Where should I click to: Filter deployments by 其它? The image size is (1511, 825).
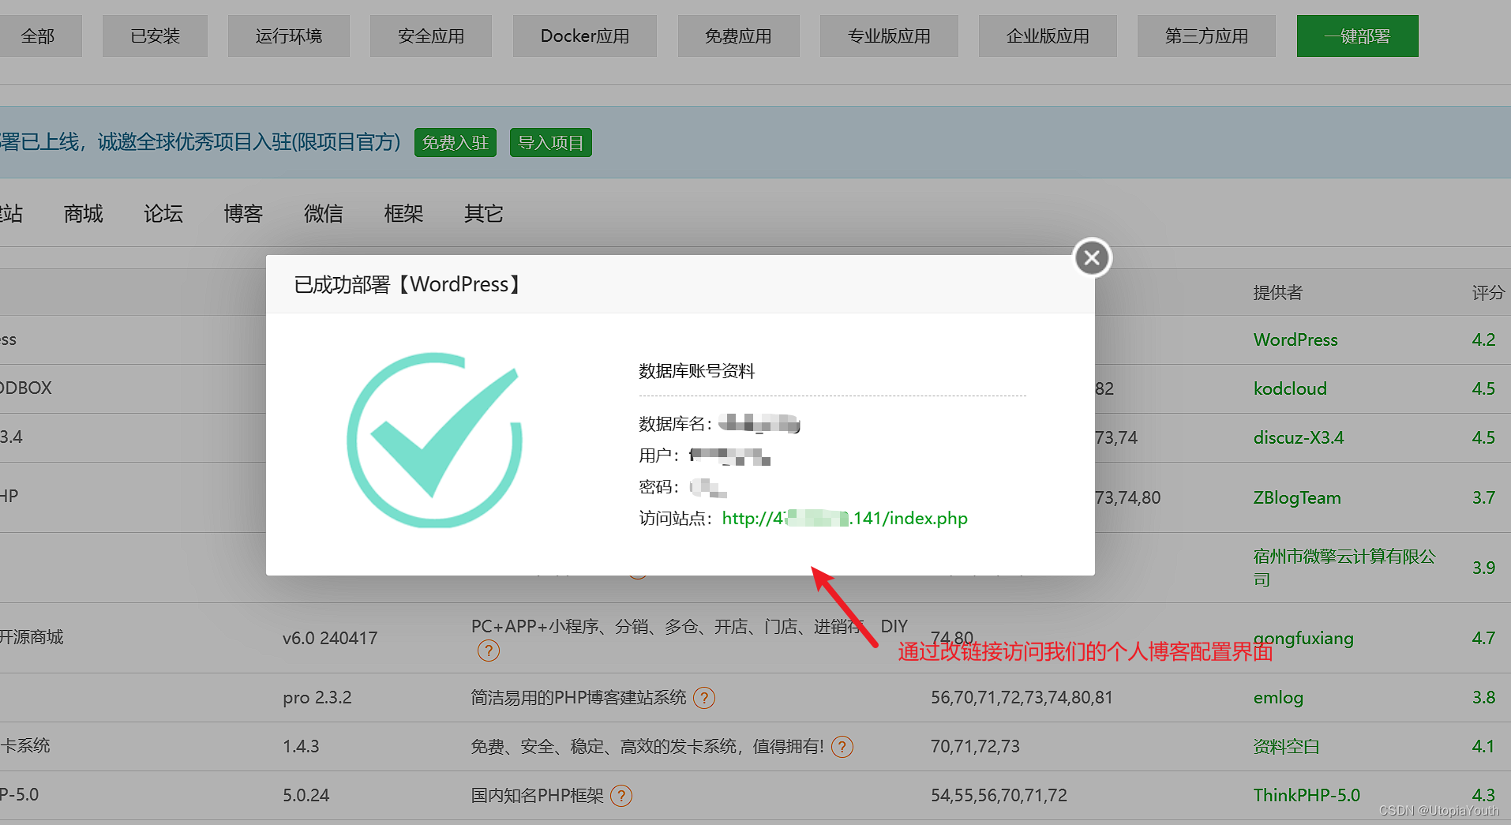pos(484,213)
